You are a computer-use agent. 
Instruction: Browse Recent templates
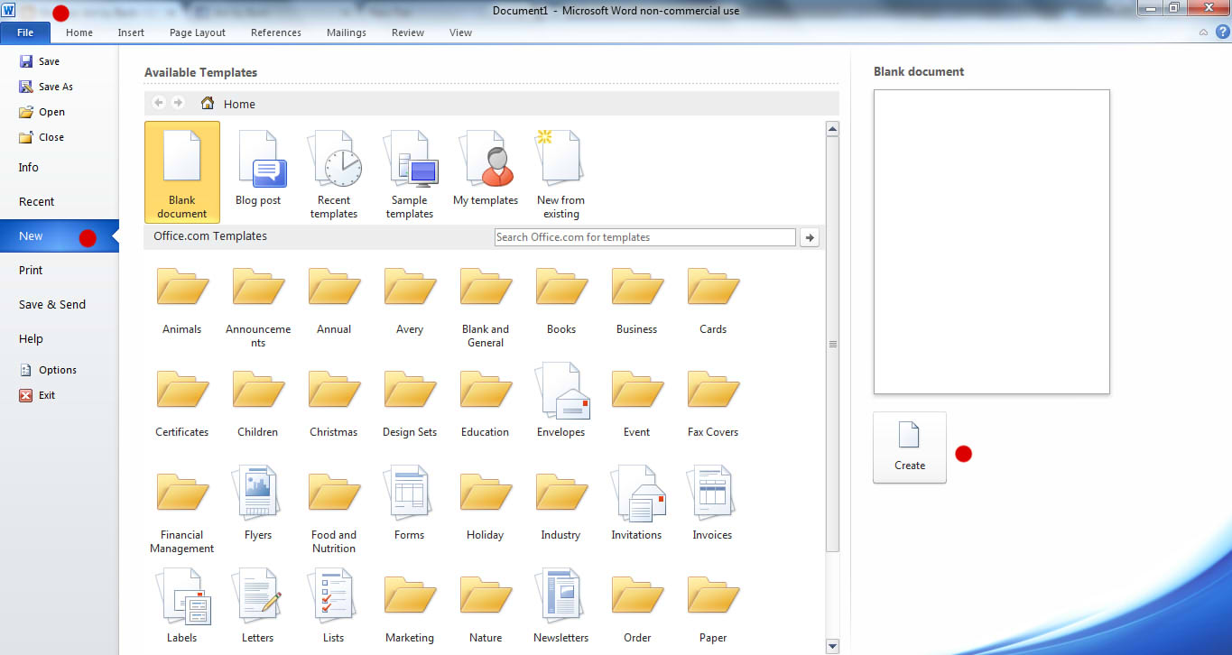[x=334, y=171]
